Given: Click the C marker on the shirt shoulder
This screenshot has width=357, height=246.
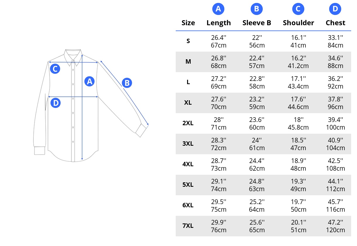Looking at the screenshot, I should coord(55,69).
